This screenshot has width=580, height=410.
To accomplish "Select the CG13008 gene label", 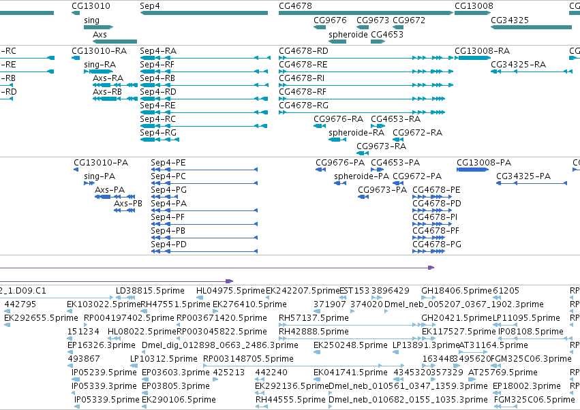I will (474, 6).
